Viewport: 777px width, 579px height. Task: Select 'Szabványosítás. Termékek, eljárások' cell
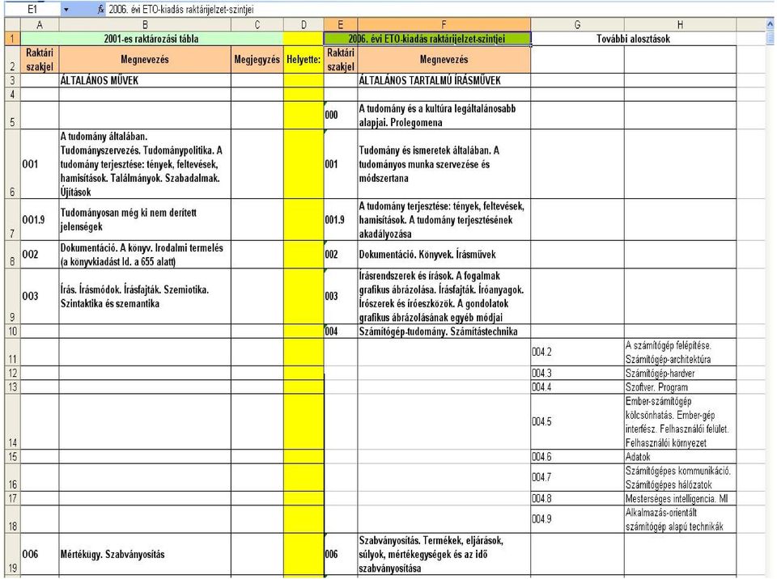pos(444,555)
